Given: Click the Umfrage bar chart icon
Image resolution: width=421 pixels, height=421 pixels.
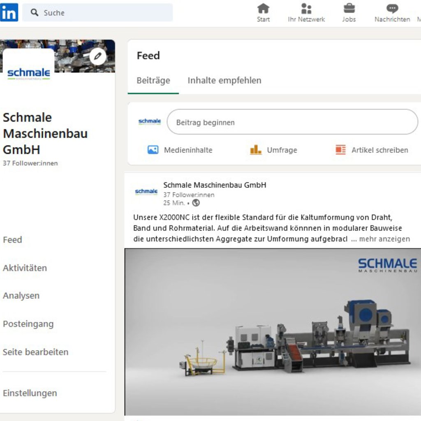Looking at the screenshot, I should (x=256, y=150).
